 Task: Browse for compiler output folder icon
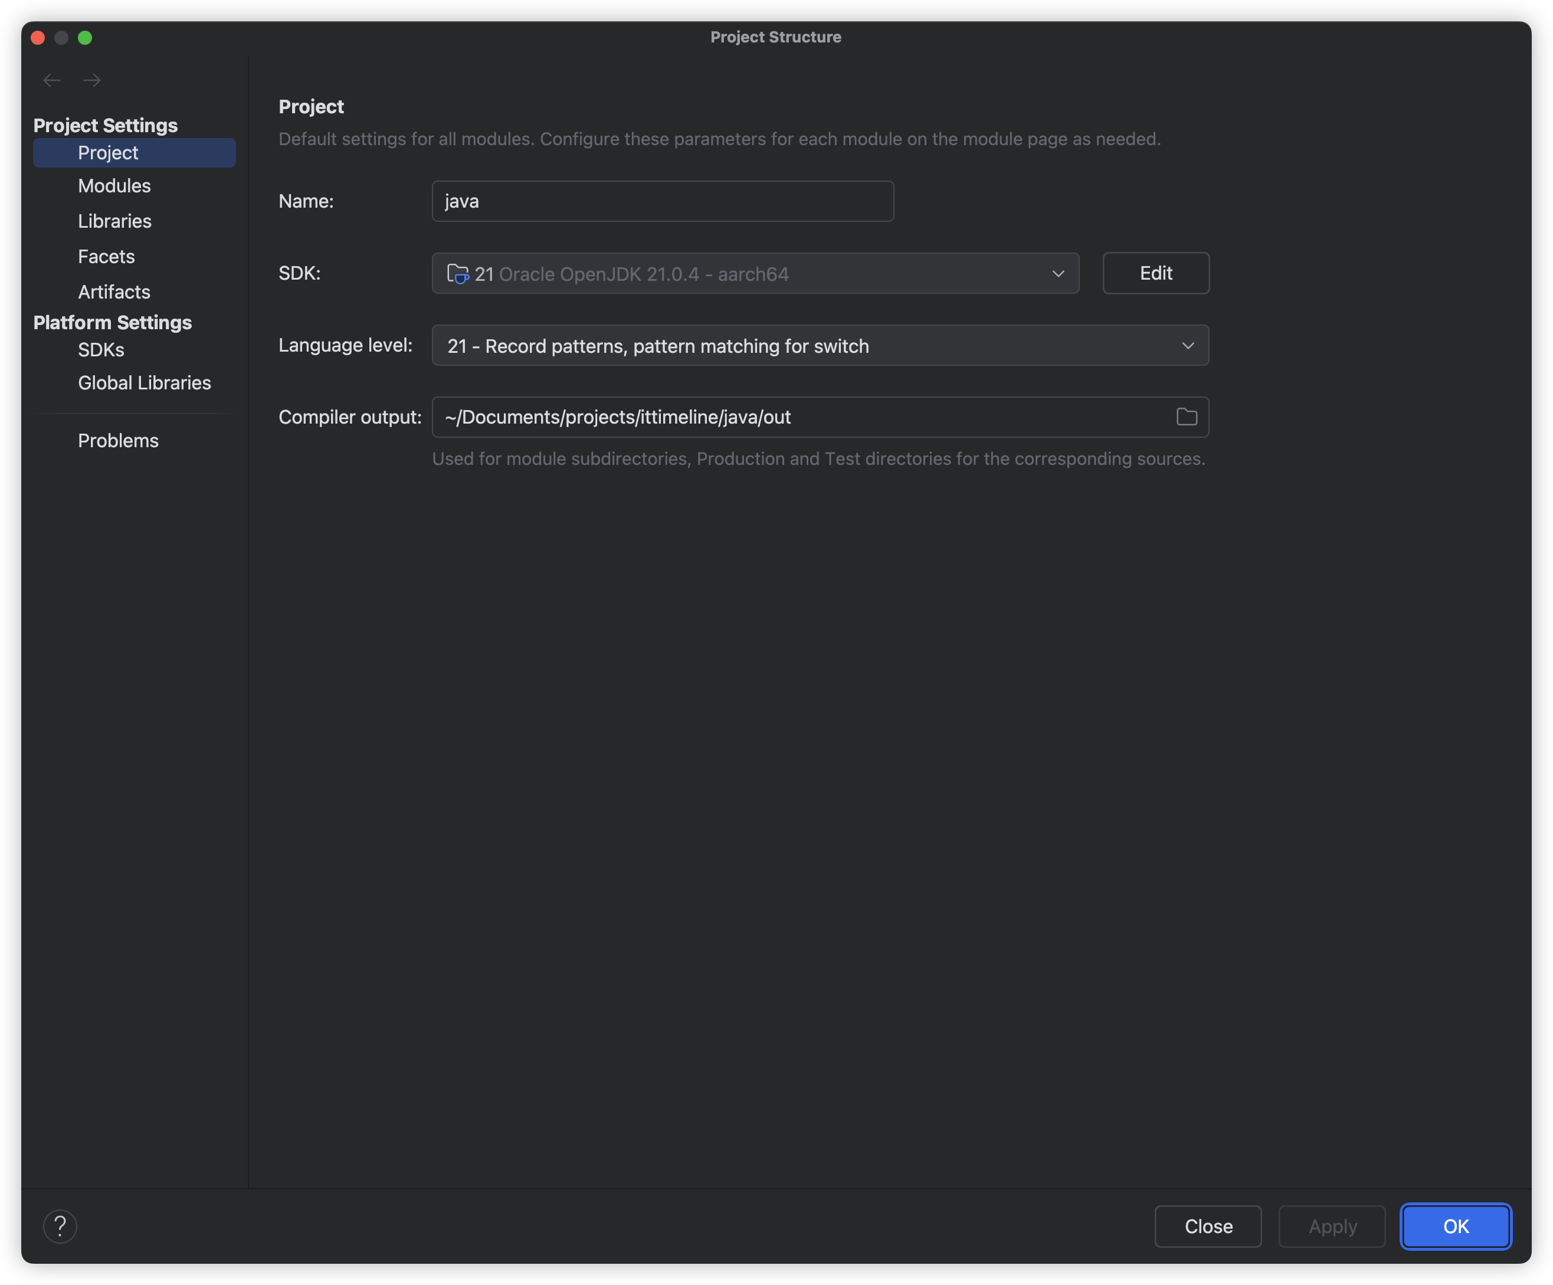(1186, 417)
